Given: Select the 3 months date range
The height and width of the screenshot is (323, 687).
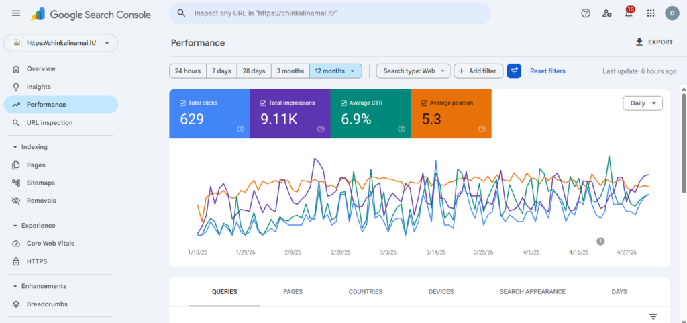Looking at the screenshot, I should (x=290, y=71).
